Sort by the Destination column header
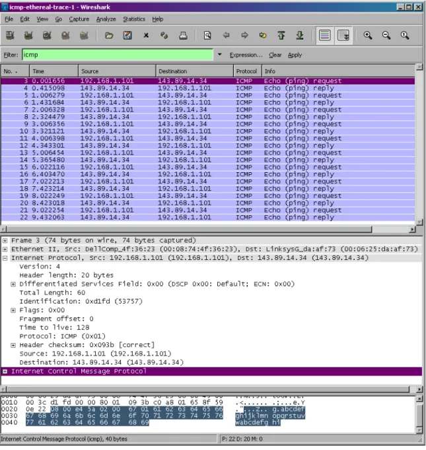Screen dimensions: 426x450 pyautogui.click(x=194, y=71)
